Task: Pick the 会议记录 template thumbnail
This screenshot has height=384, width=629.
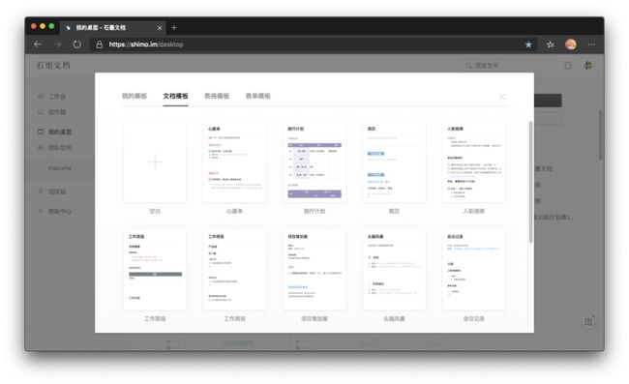Action: pyautogui.click(x=474, y=269)
